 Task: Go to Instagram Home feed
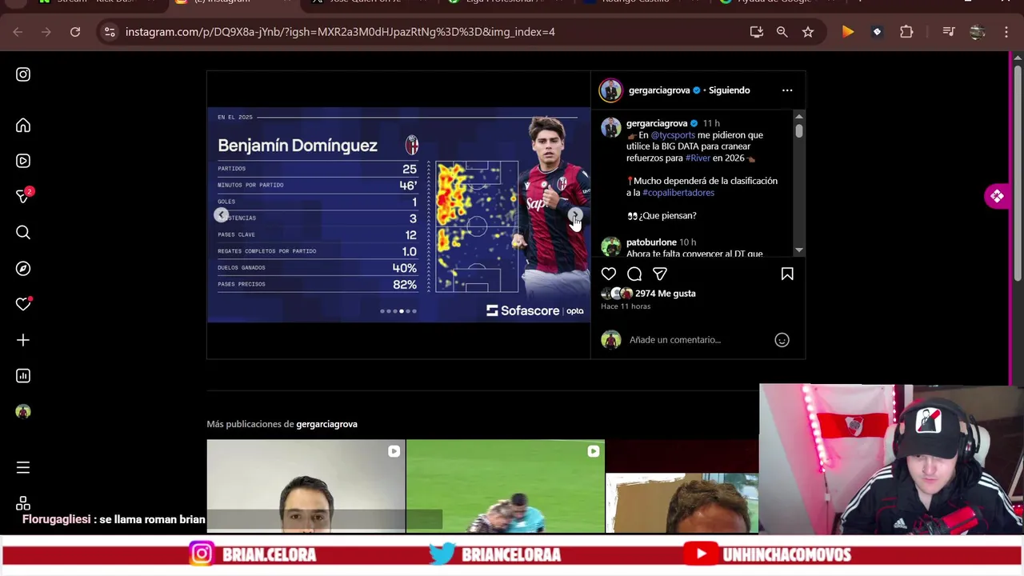[x=23, y=126]
